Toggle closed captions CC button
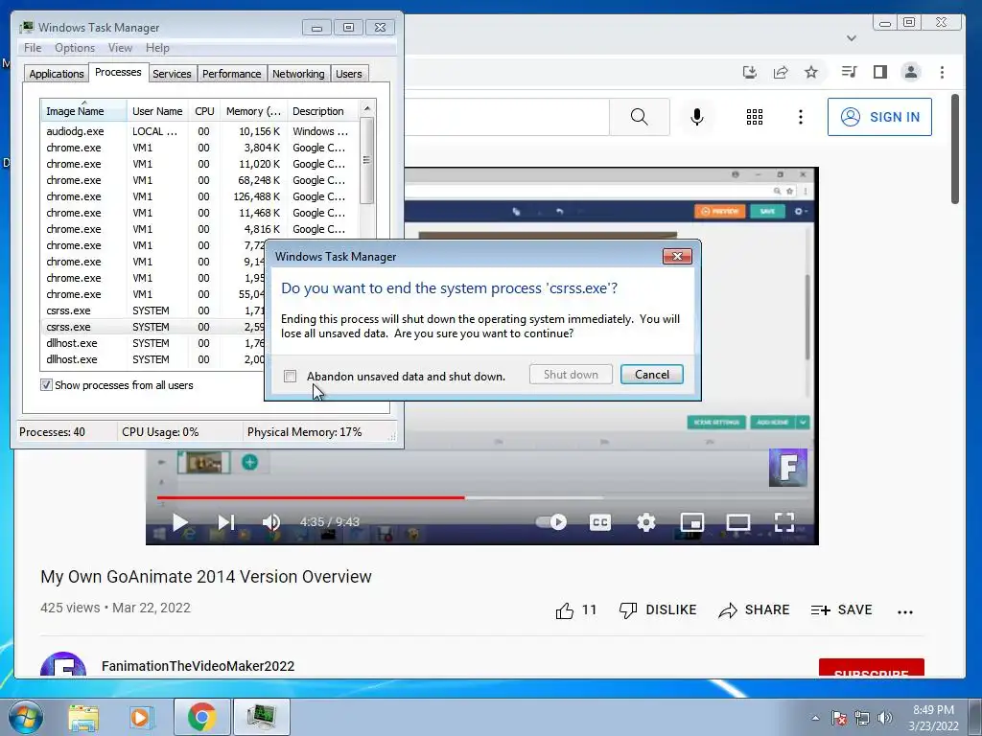This screenshot has height=736, width=982. [600, 522]
